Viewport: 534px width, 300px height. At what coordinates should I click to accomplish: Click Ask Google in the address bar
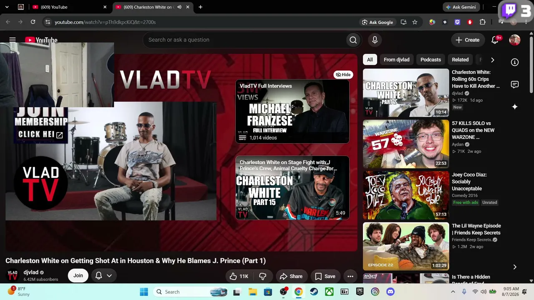point(378,22)
